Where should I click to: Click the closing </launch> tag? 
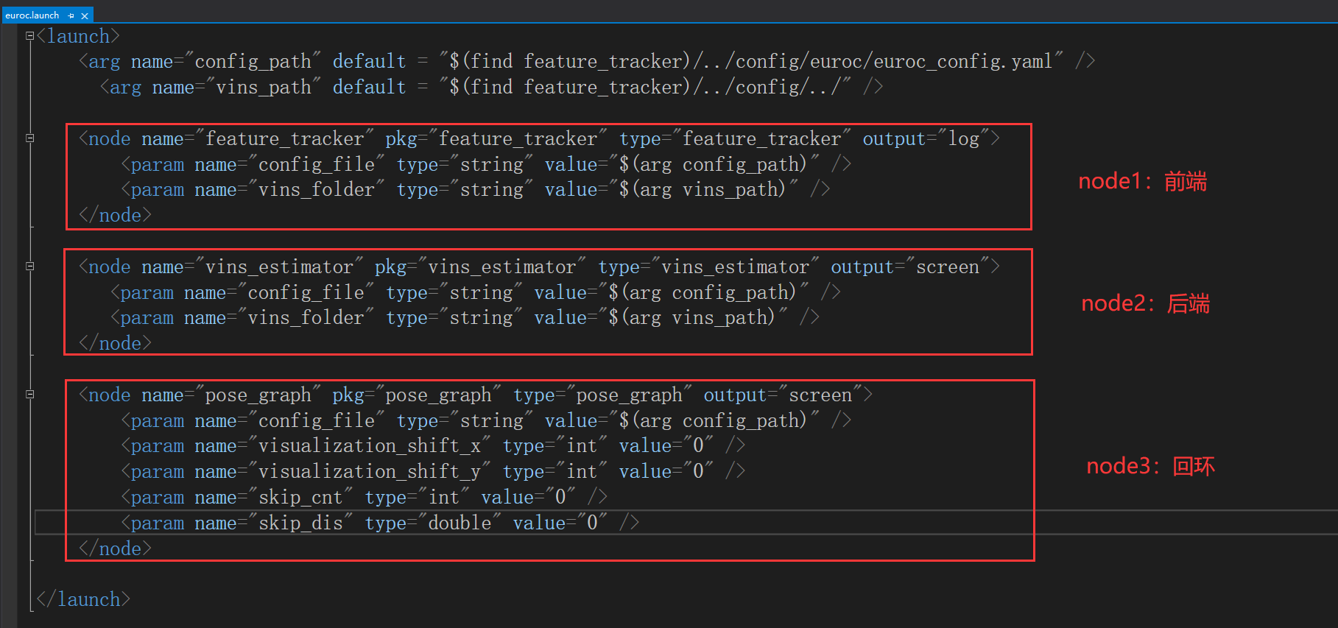click(83, 599)
